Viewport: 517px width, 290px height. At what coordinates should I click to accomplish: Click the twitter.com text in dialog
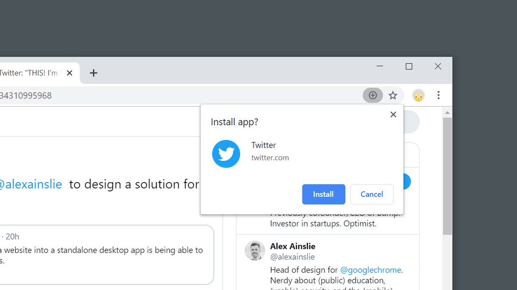(270, 158)
